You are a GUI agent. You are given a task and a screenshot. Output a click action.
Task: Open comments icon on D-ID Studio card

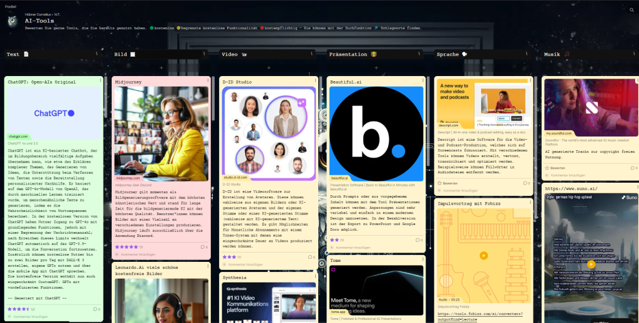(311, 257)
